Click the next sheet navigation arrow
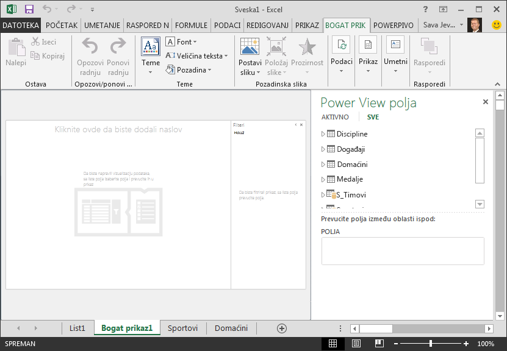The image size is (507, 351). tap(35, 328)
